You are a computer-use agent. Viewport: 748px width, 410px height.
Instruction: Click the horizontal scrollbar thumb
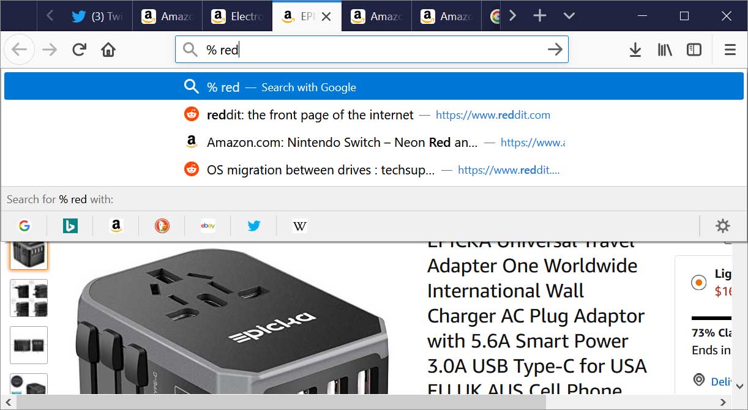pyautogui.click(x=282, y=402)
